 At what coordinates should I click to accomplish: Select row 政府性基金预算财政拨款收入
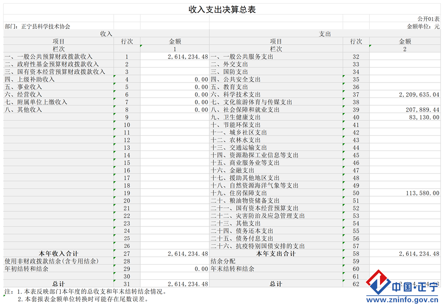tap(58, 64)
